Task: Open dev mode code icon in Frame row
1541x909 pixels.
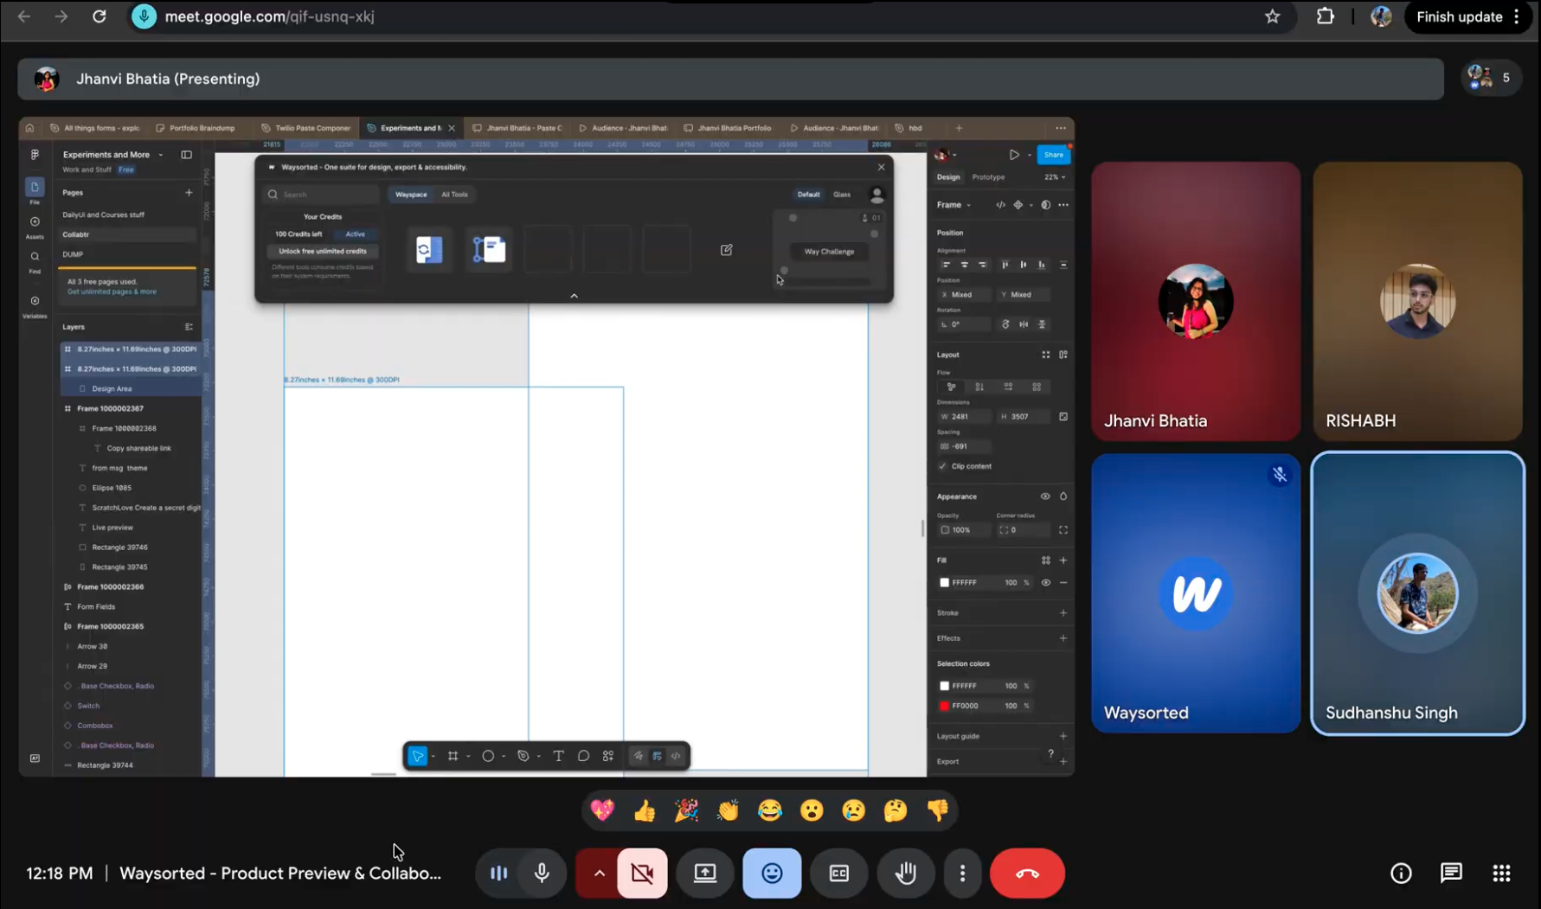Action: click(1000, 205)
